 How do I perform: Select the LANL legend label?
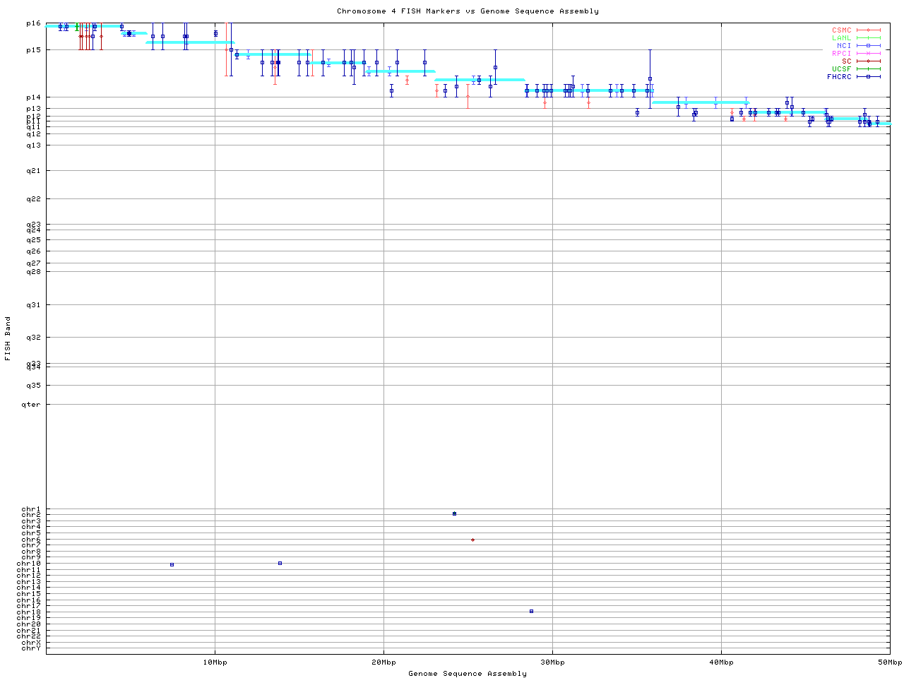point(841,38)
